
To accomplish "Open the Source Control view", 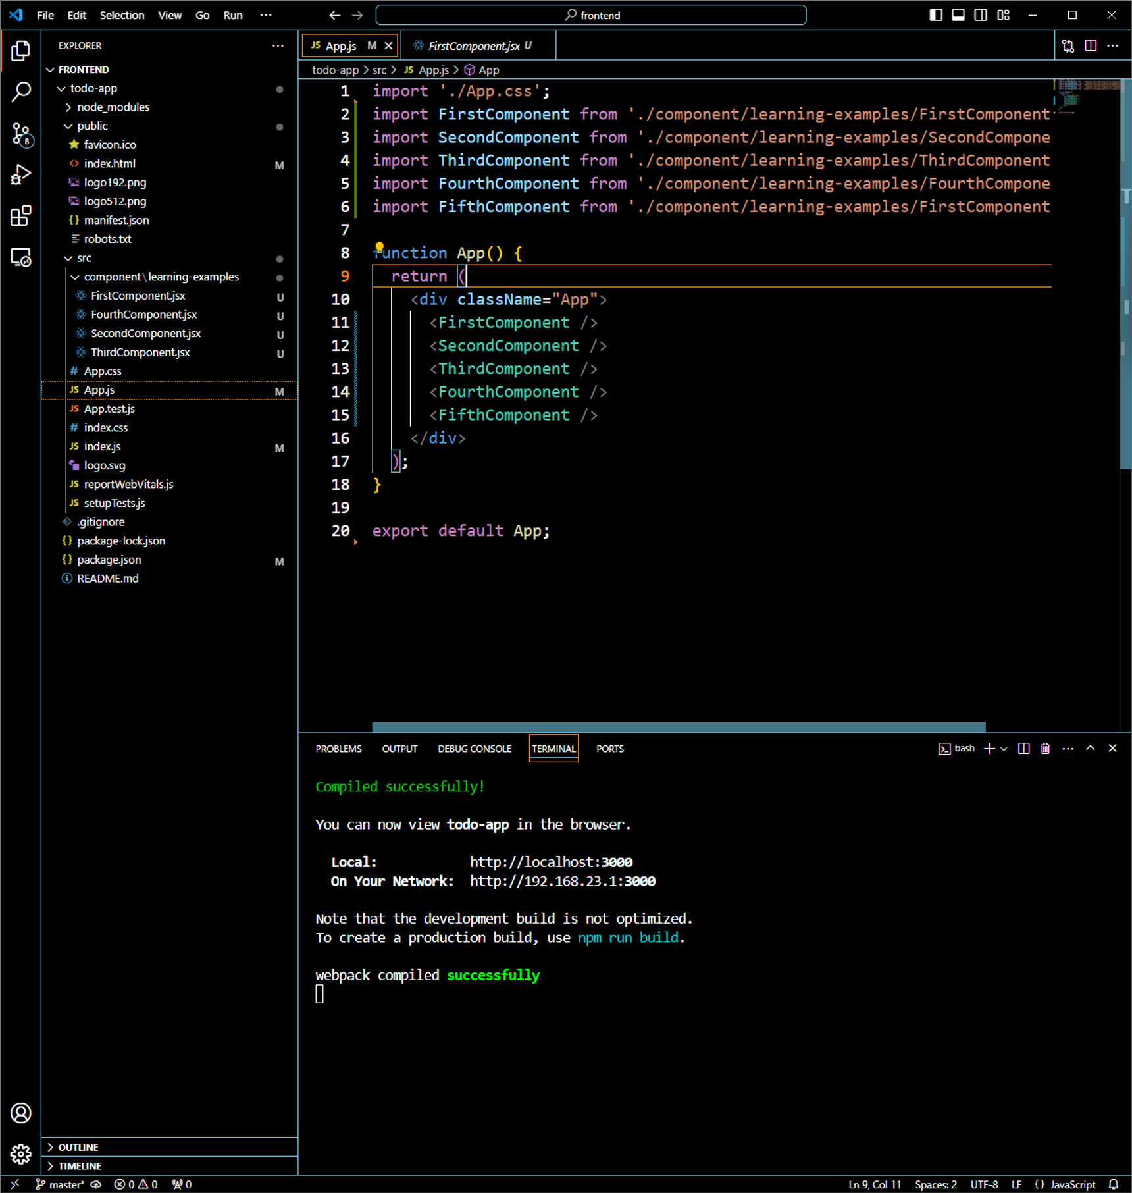I will click(x=21, y=134).
